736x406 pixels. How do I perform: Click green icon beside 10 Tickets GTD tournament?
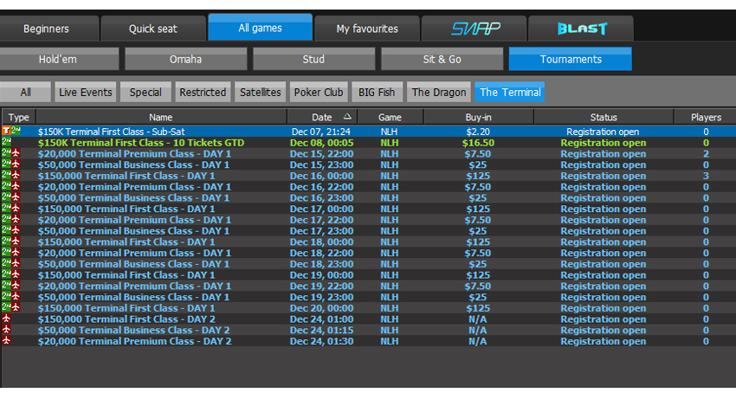pos(7,143)
